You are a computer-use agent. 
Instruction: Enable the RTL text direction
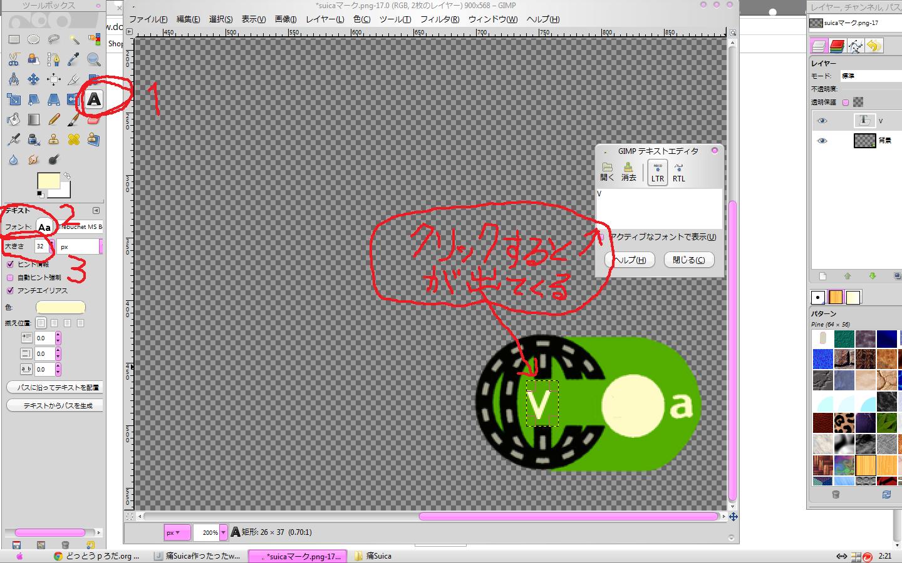tap(679, 171)
